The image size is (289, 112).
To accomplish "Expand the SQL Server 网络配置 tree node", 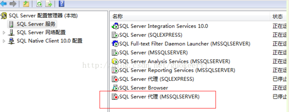I will tap(4, 33).
